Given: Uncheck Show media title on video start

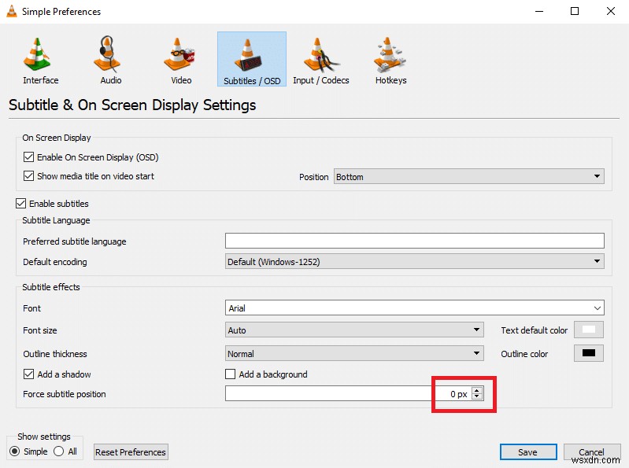Looking at the screenshot, I should coord(28,176).
